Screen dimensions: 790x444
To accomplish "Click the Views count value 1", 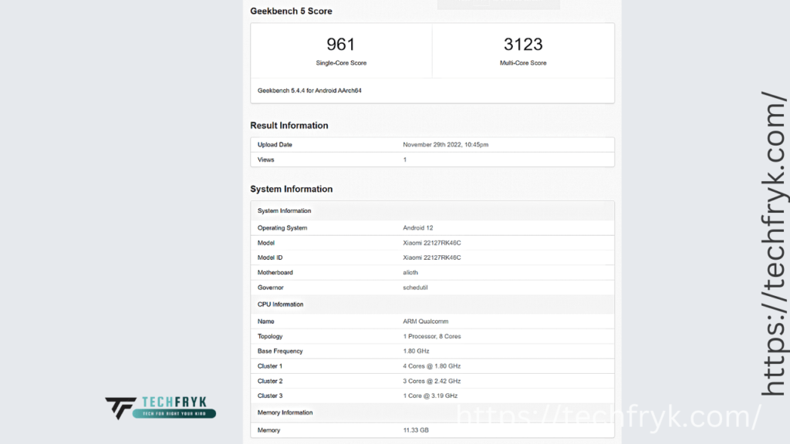I will (404, 160).
